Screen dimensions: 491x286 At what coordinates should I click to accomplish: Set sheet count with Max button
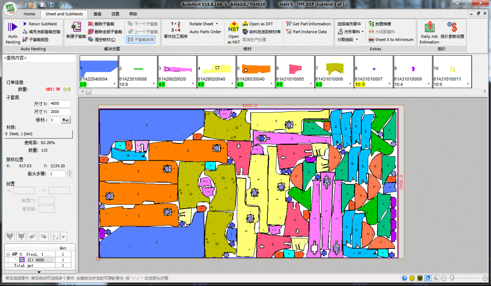[x=66, y=120]
